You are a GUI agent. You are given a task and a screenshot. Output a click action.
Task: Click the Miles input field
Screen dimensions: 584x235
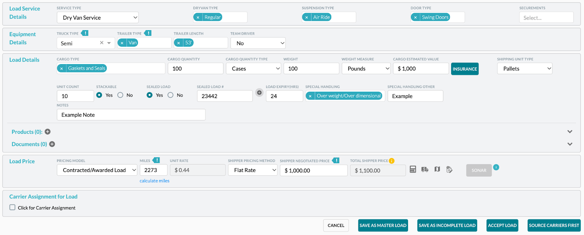pyautogui.click(x=154, y=170)
